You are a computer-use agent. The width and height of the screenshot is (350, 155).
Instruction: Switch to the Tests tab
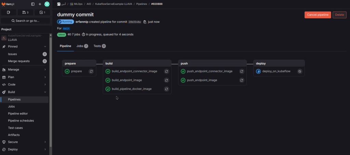pos(99,46)
